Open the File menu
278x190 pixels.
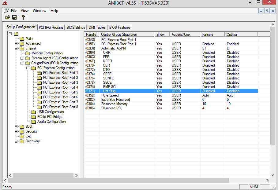click(14, 11)
